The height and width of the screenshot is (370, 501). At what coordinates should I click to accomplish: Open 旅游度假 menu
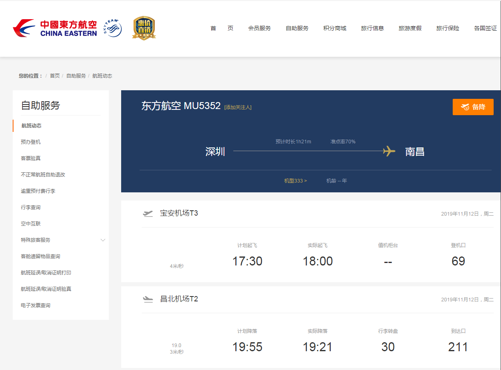[x=410, y=28]
